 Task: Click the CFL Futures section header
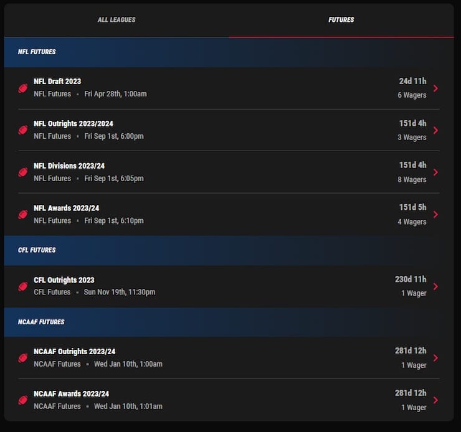[x=229, y=250]
